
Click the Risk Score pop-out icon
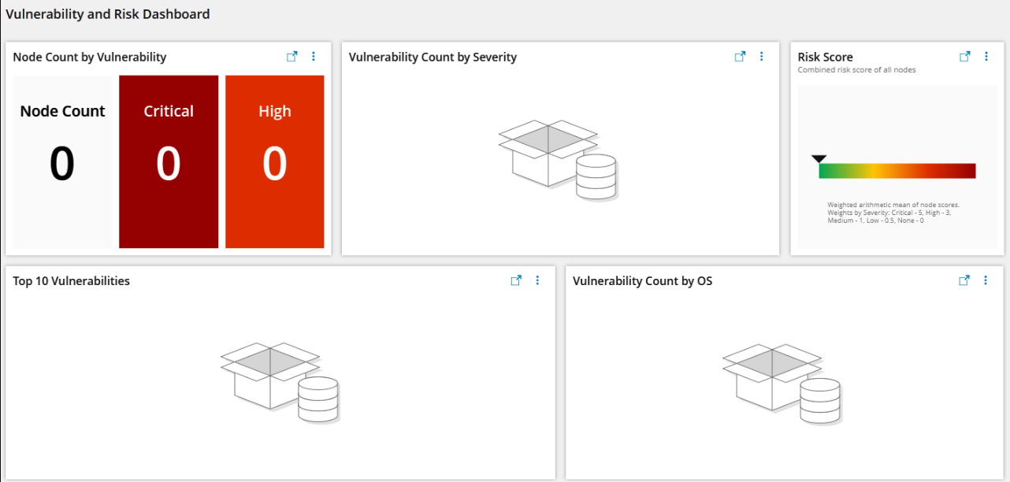(x=964, y=57)
